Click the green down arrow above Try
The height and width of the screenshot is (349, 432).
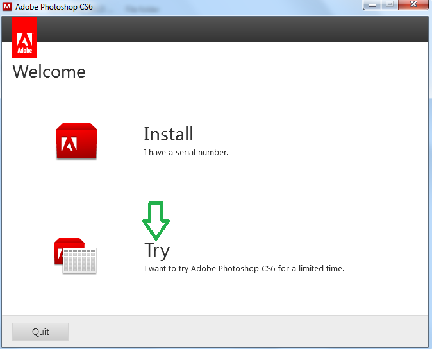pos(156,221)
